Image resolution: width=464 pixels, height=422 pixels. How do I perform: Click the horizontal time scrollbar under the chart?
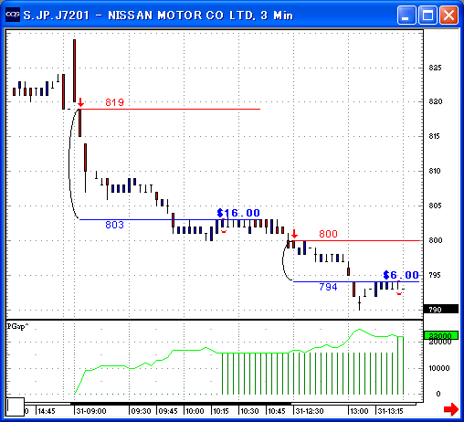click(221, 404)
